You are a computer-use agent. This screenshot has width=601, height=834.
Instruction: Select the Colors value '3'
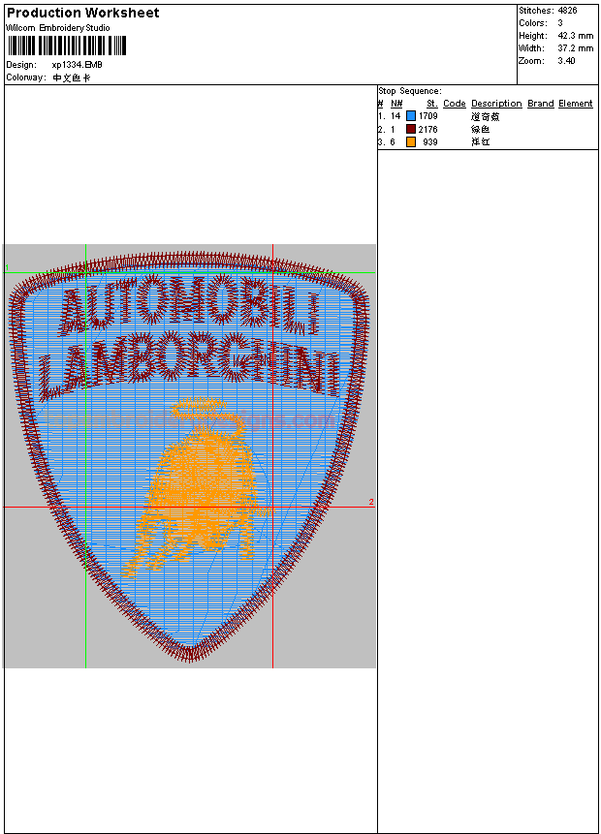tap(560, 23)
